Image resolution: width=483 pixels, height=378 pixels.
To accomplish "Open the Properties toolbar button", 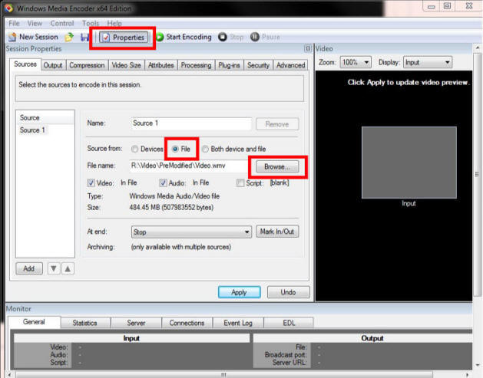I will [x=123, y=38].
